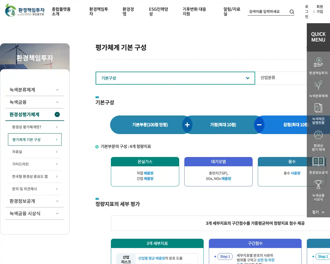The width and height of the screenshot is (330, 264).
Task: Collapse the 환경성평가체계 sidebar section
Action: [x=57, y=114]
